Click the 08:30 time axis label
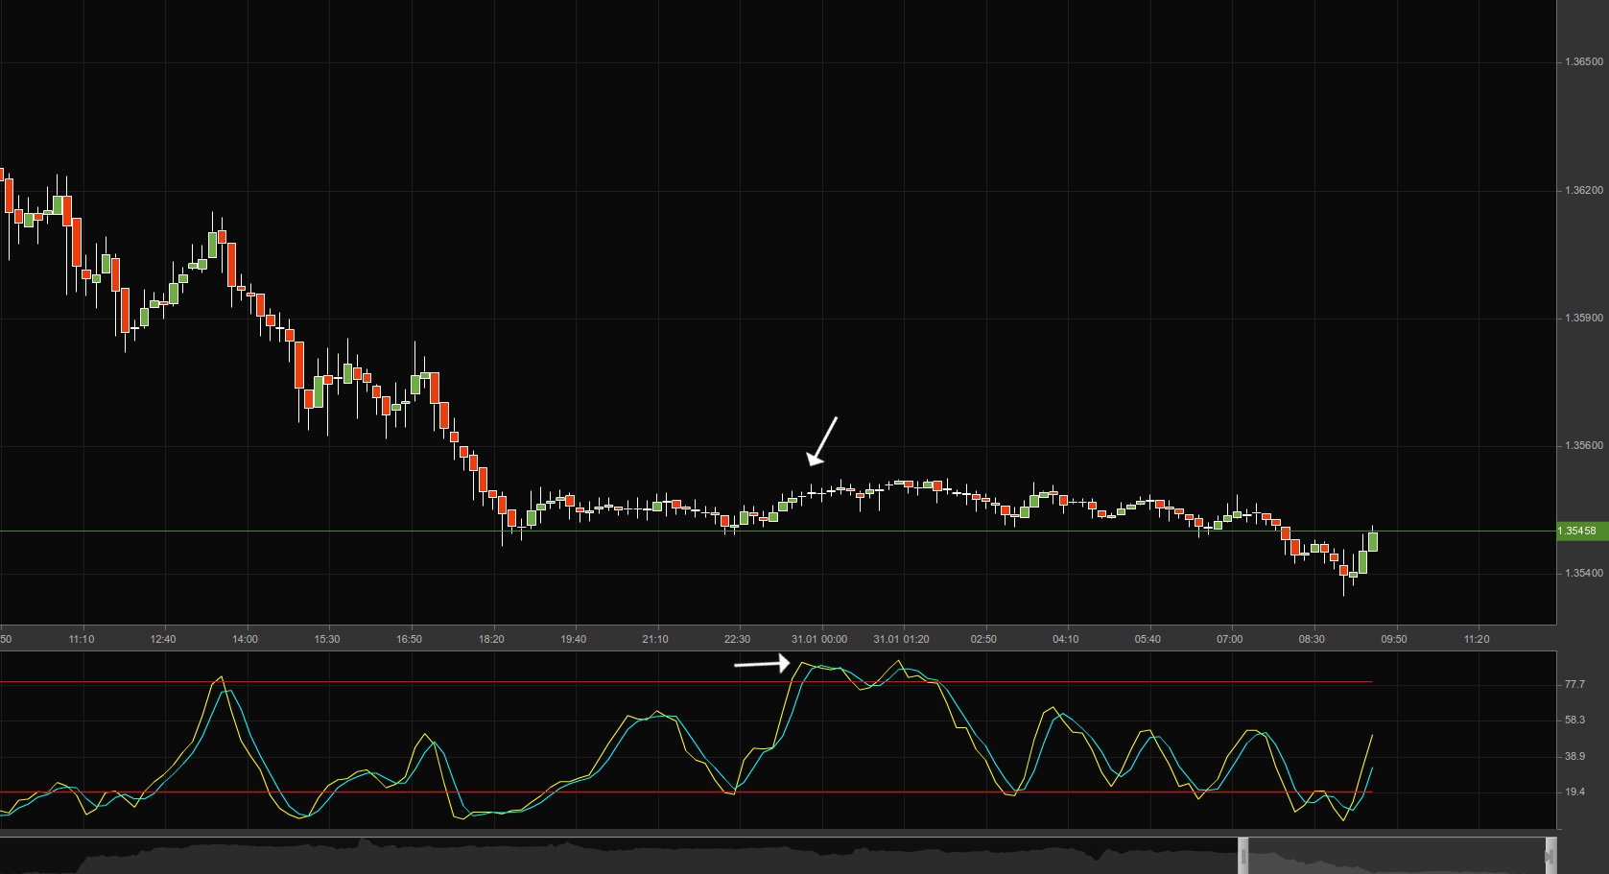This screenshot has height=874, width=1609. point(1311,639)
